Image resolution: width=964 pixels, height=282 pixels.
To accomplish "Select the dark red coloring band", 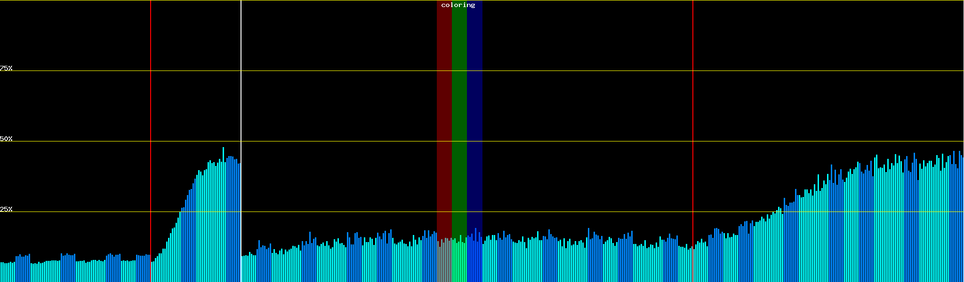I will pos(444,117).
